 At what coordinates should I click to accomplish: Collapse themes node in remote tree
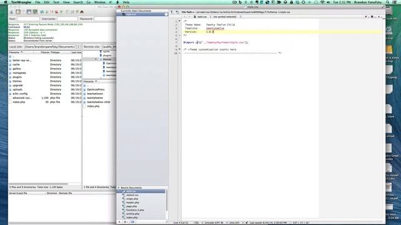click(x=96, y=59)
